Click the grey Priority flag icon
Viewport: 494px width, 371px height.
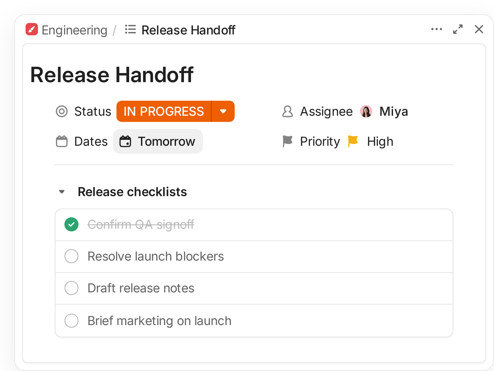(x=287, y=141)
